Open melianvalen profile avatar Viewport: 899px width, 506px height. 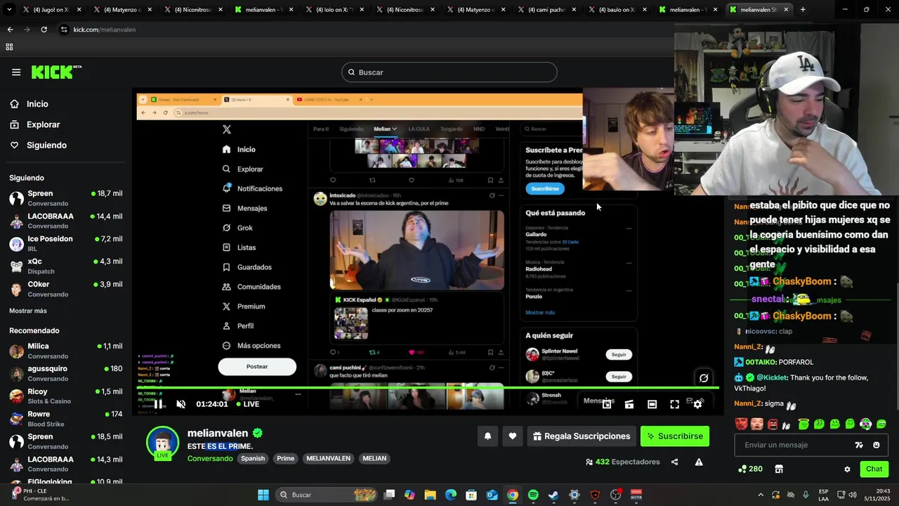(x=162, y=443)
